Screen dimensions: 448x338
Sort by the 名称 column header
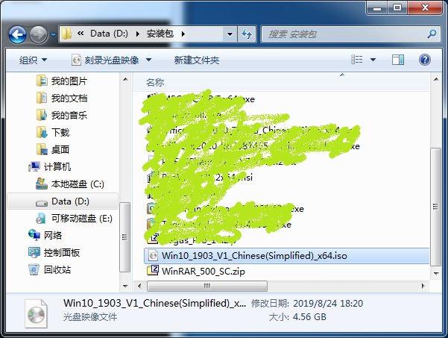pyautogui.click(x=155, y=82)
